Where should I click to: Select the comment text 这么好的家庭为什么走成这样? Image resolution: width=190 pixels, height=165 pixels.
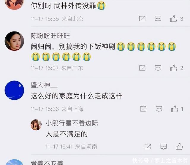pos(77,96)
